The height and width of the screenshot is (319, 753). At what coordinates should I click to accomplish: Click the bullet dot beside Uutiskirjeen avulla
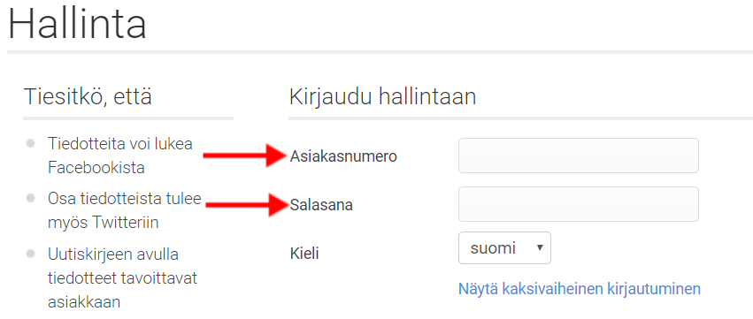31,254
